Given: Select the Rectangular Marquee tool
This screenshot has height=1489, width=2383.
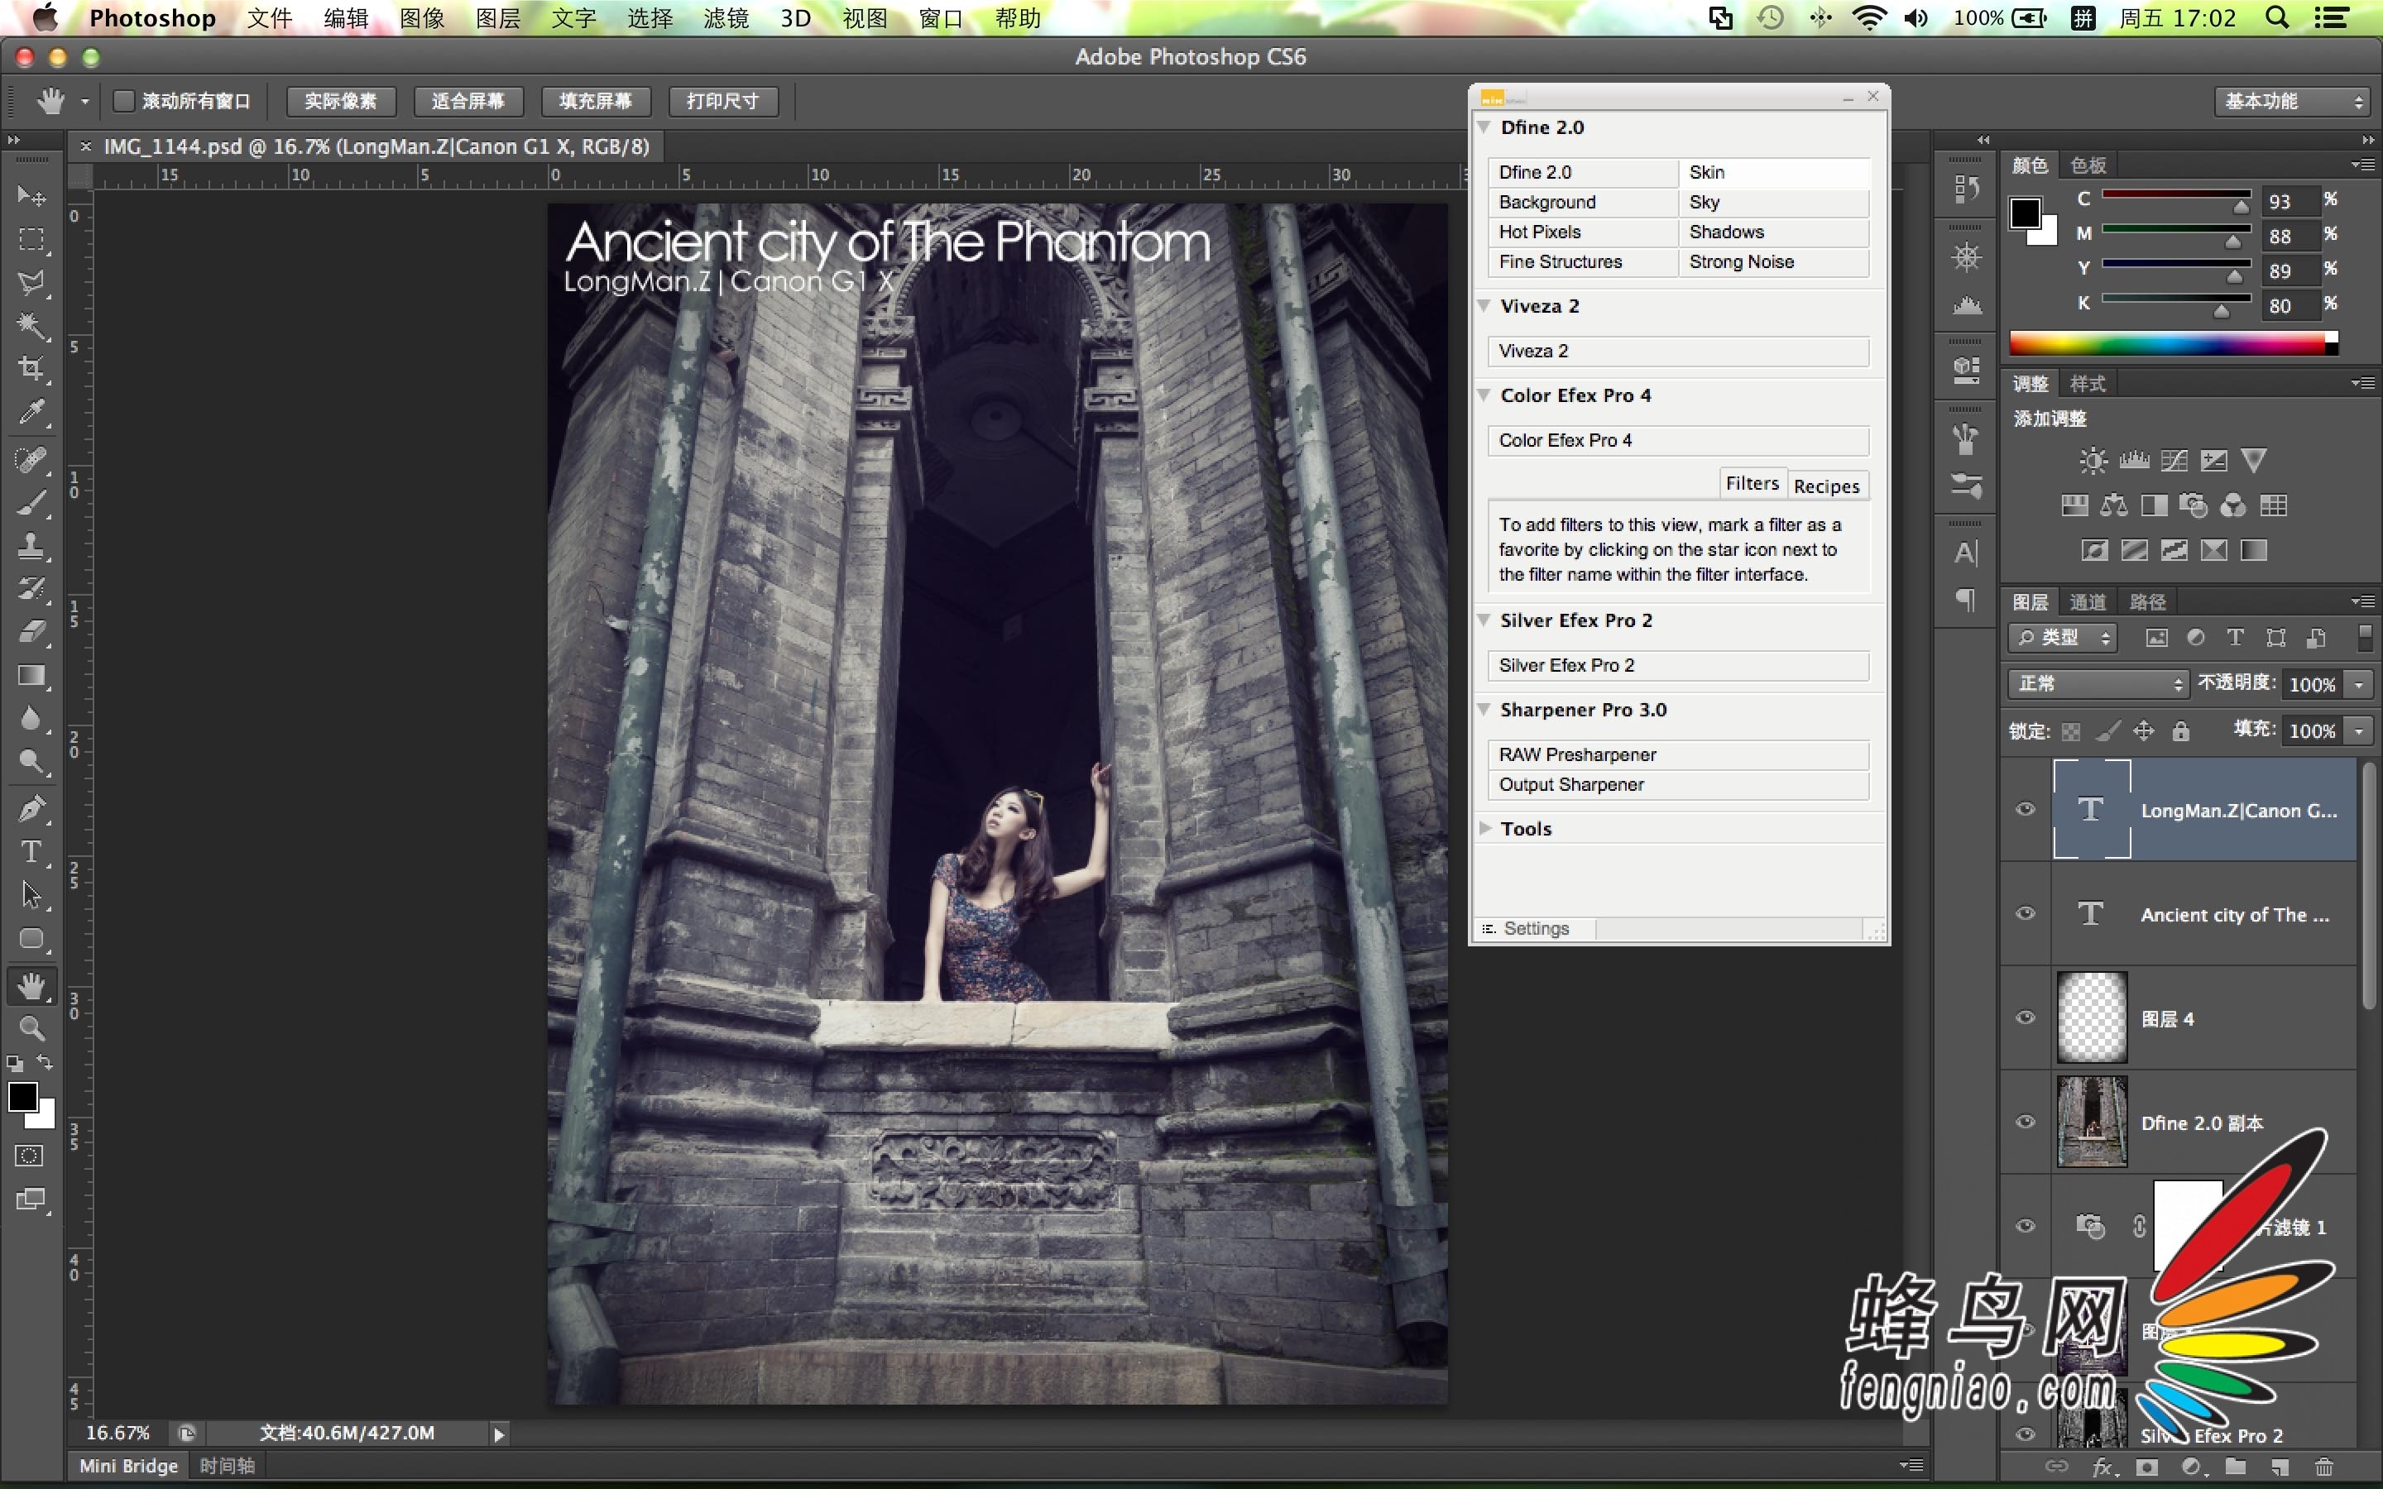Looking at the screenshot, I should pyautogui.click(x=31, y=239).
